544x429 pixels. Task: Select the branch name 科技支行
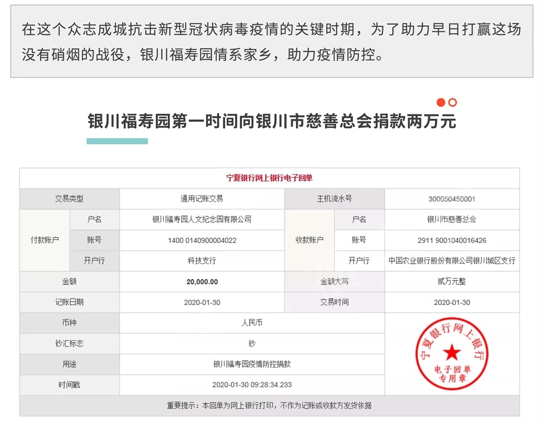202,261
